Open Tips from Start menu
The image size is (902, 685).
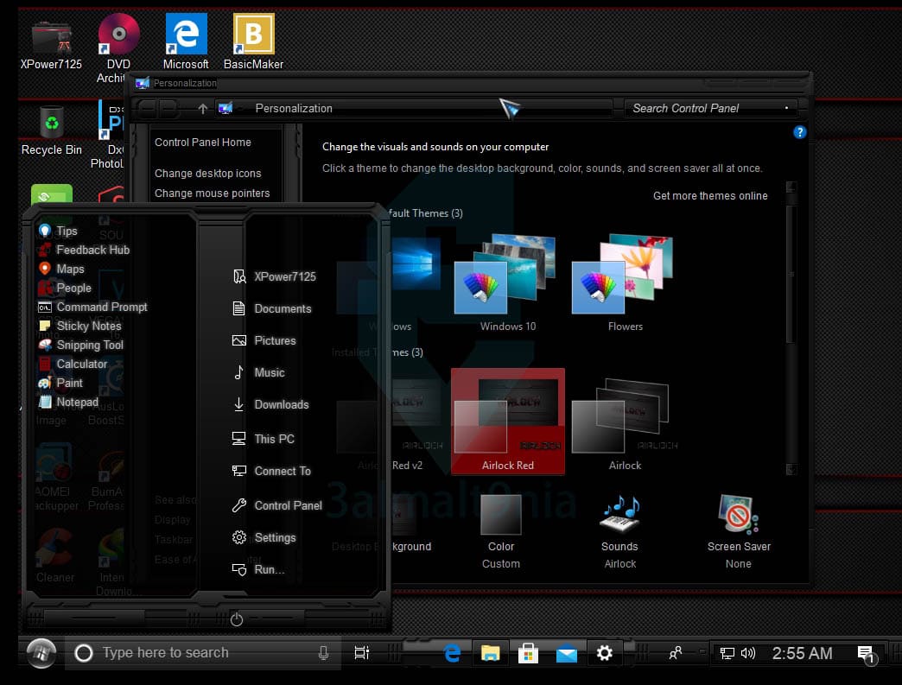(x=58, y=231)
